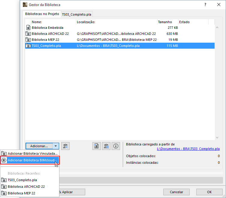226x198 pixels.
Task: Choose Adicionar Biblioteca BIMcloud... from menu
Action: tap(30, 160)
